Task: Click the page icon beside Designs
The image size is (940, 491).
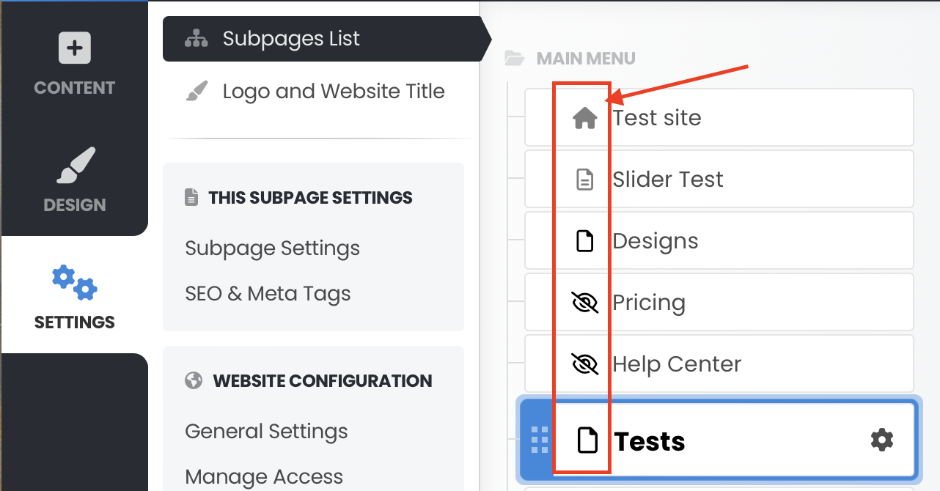Action: [584, 241]
